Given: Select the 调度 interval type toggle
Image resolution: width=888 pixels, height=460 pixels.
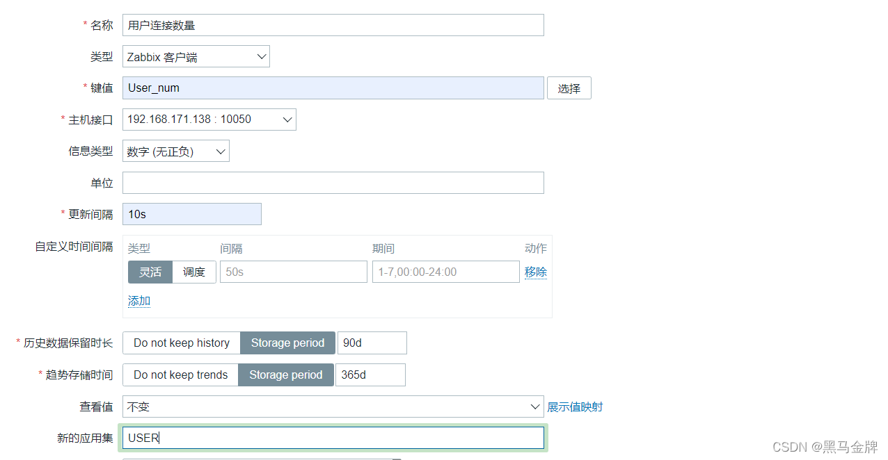Looking at the screenshot, I should (x=194, y=272).
